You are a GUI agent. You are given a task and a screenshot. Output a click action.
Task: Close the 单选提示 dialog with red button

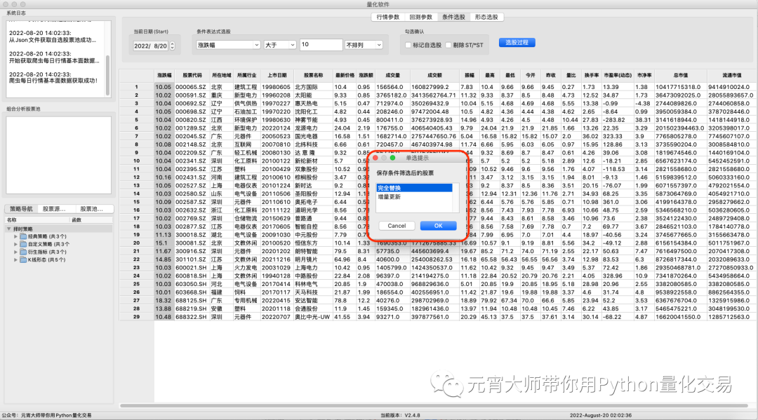coord(375,158)
